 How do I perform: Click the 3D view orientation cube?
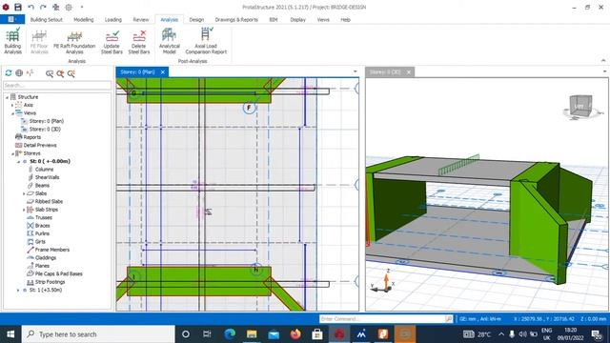tap(580, 106)
